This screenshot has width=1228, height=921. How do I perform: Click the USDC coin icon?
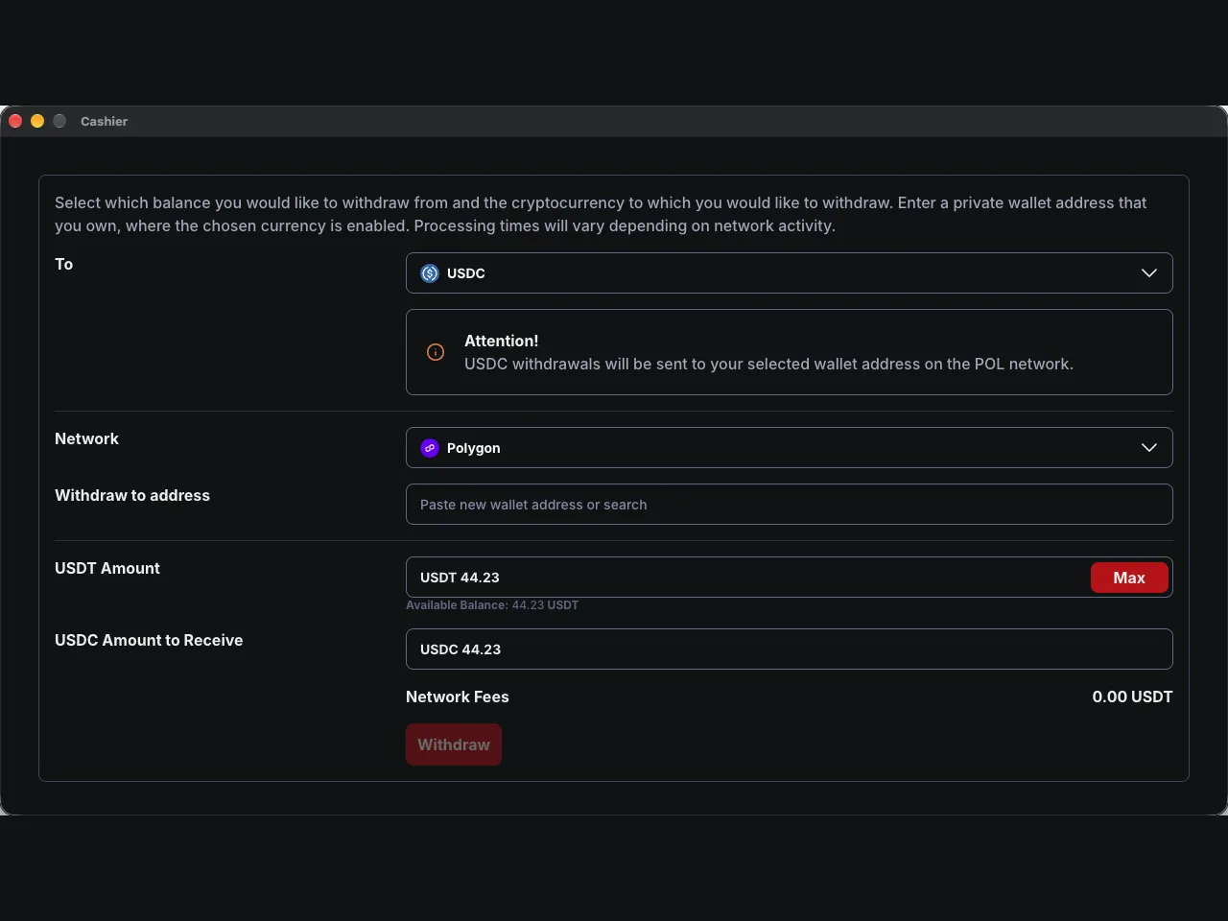click(430, 273)
